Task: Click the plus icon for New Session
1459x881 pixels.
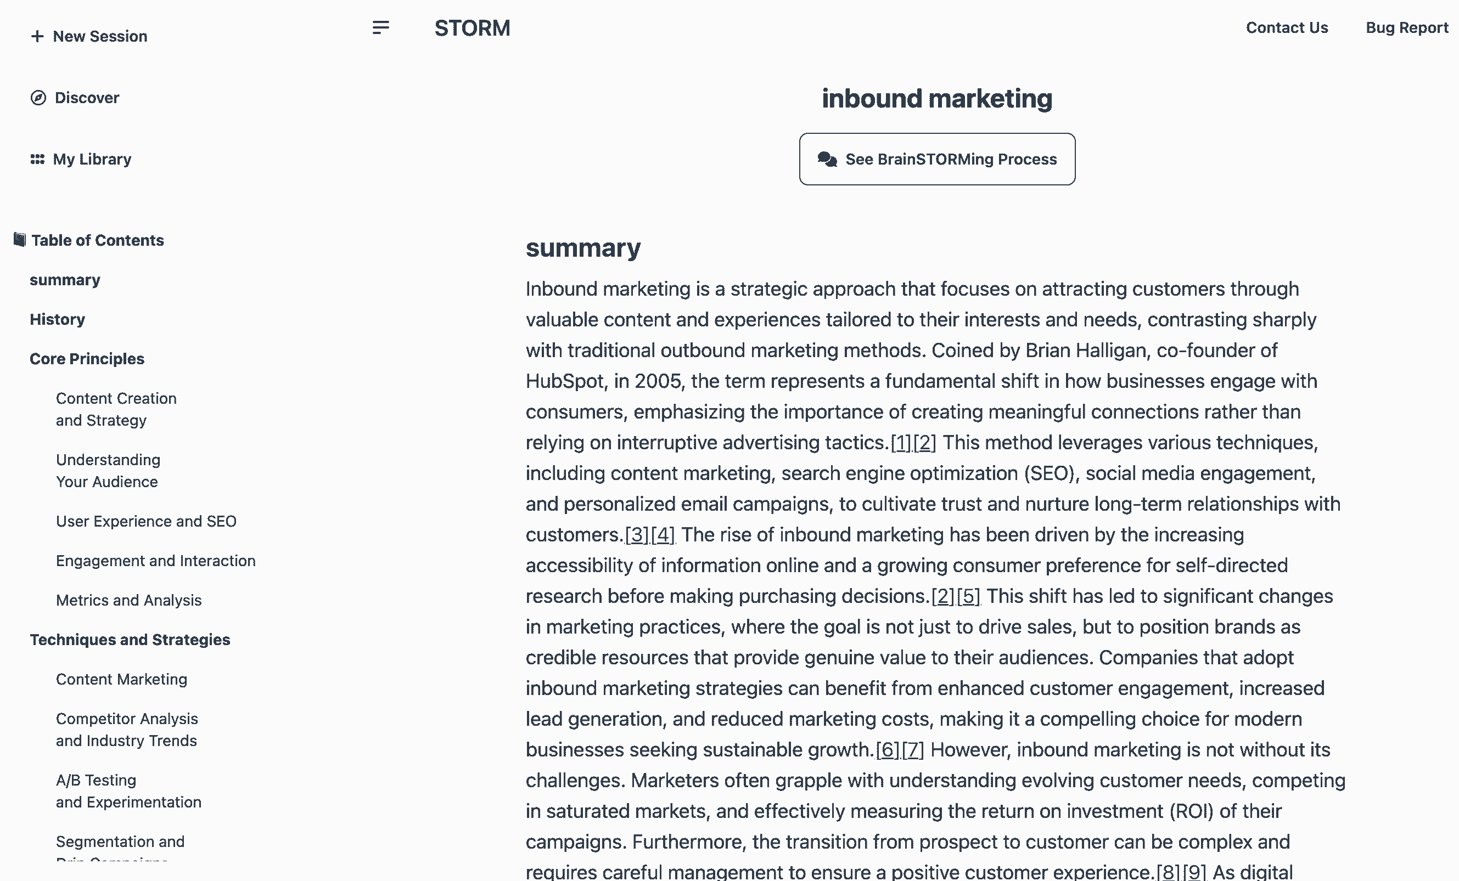Action: (x=37, y=37)
